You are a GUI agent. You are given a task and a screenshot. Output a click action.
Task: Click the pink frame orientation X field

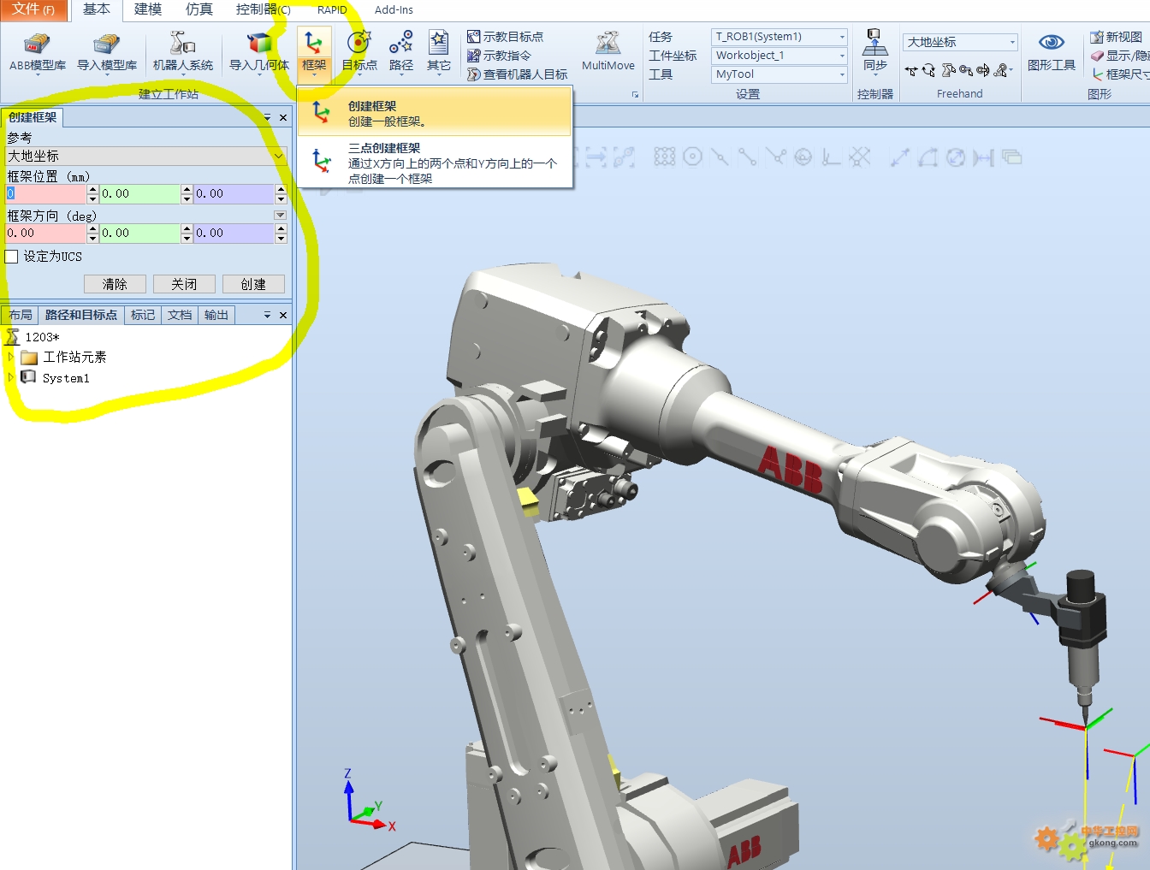tap(45, 234)
